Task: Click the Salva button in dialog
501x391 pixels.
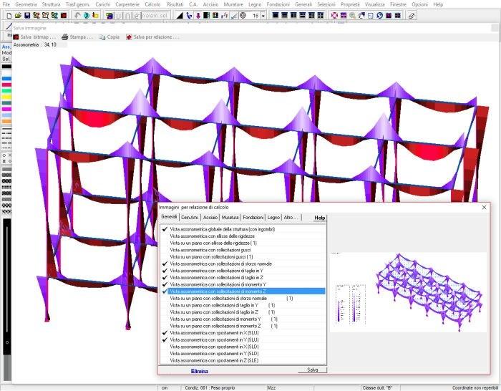Action: coord(312,370)
